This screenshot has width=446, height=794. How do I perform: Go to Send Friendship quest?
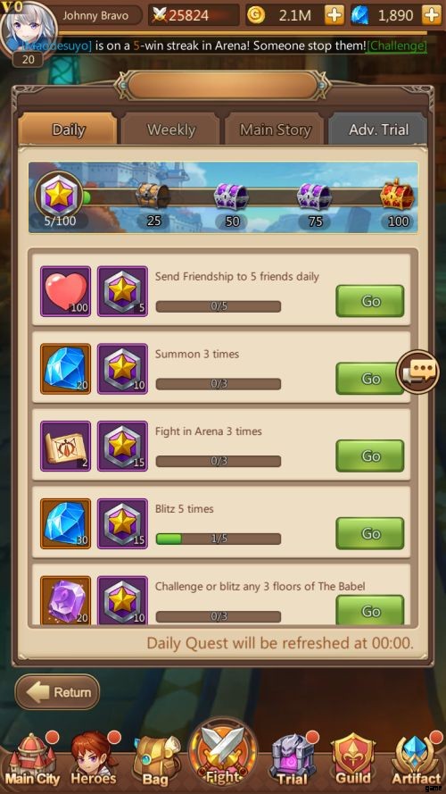pyautogui.click(x=370, y=301)
